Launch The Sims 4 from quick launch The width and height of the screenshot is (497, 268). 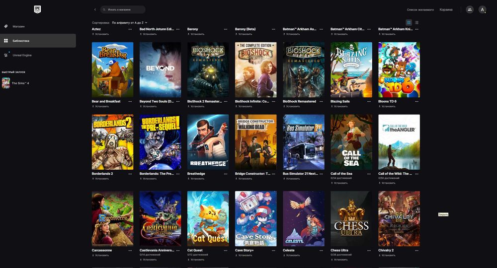point(16,83)
